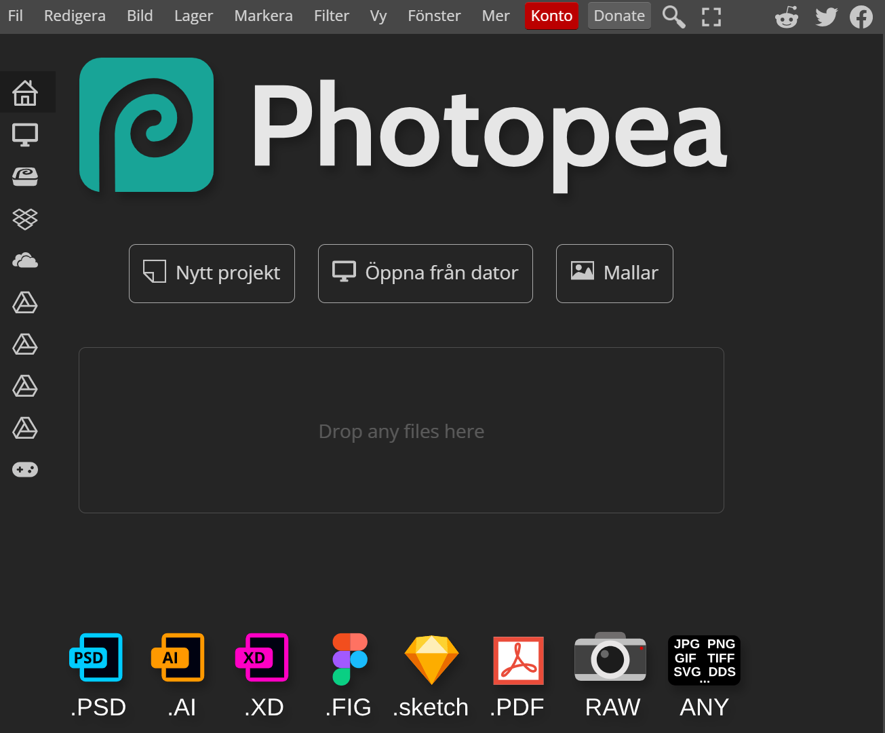Click the Drop any files here area
The image size is (885, 733).
[x=401, y=430]
